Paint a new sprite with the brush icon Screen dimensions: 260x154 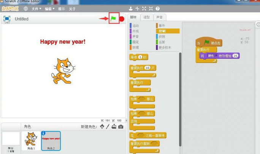[108, 127]
